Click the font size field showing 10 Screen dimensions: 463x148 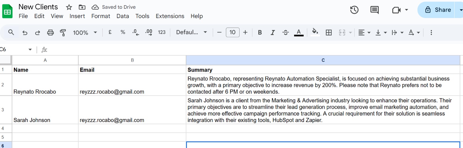[233, 32]
